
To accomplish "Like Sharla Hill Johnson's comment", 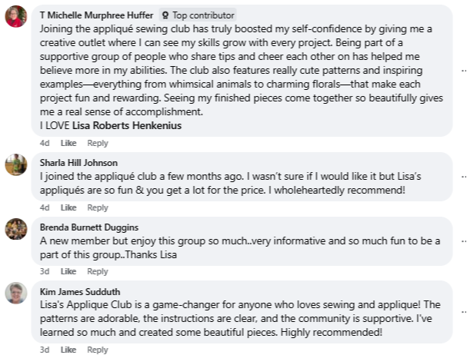I will pos(68,207).
